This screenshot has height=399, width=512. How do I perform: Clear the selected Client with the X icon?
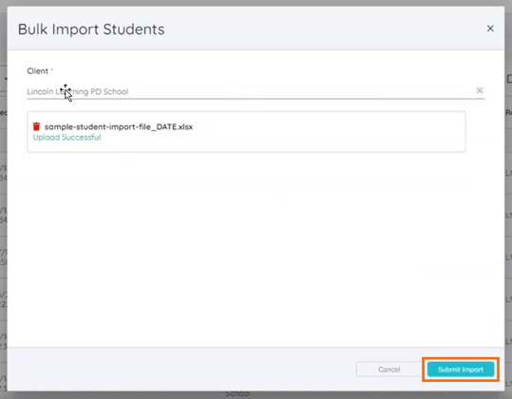(x=480, y=90)
